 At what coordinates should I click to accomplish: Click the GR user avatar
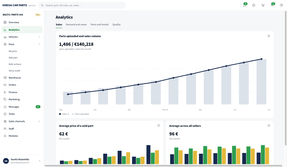pyautogui.click(x=6, y=161)
